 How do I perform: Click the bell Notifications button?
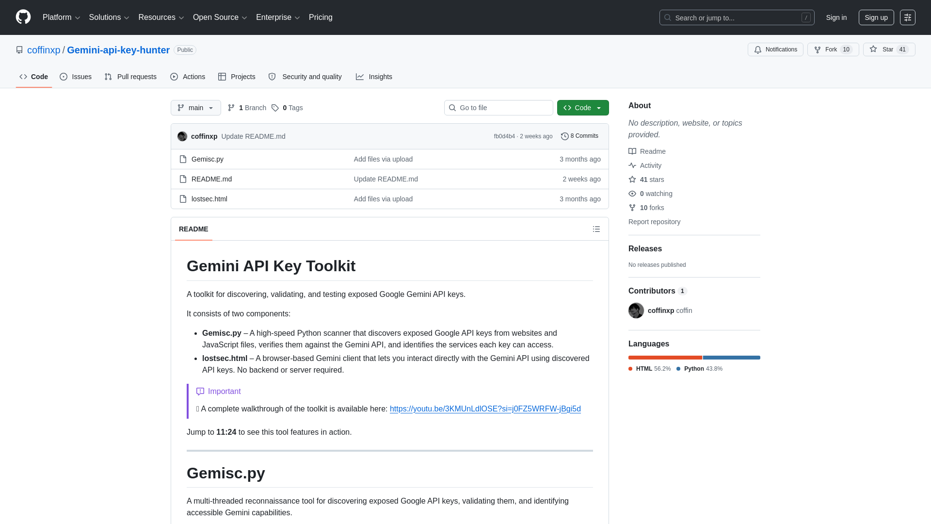click(775, 49)
